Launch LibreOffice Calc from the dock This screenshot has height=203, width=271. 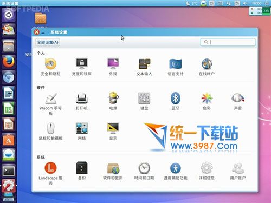pyautogui.click(x=9, y=109)
